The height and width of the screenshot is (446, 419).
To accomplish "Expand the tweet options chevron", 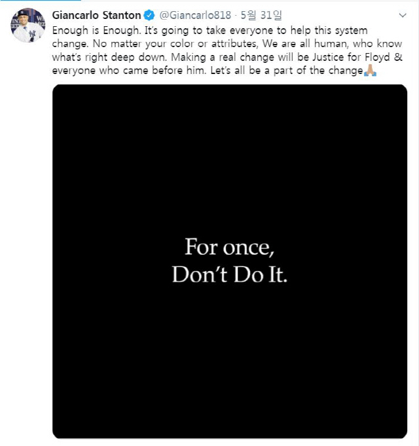I will 403,15.
